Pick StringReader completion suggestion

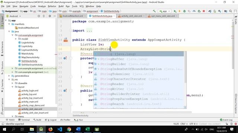pyautogui.click(x=139, y=84)
